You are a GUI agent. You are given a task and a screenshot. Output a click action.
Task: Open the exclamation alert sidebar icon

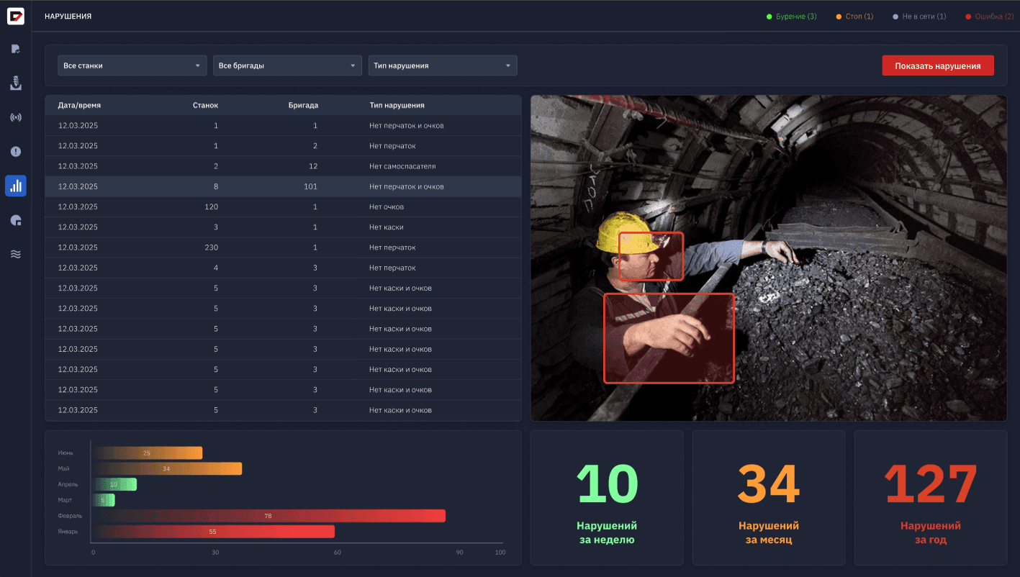(x=16, y=152)
